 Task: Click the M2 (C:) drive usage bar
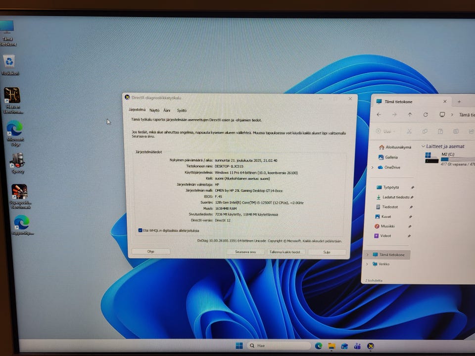[x=458, y=159]
